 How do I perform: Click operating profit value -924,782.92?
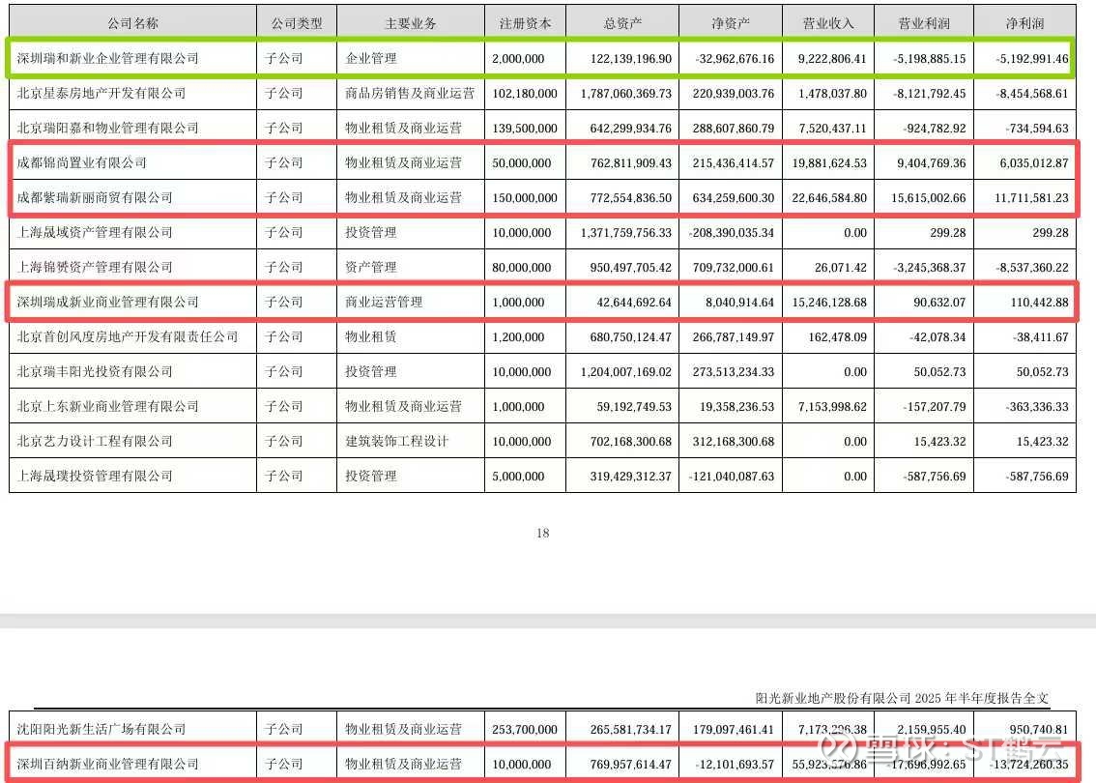pos(935,129)
